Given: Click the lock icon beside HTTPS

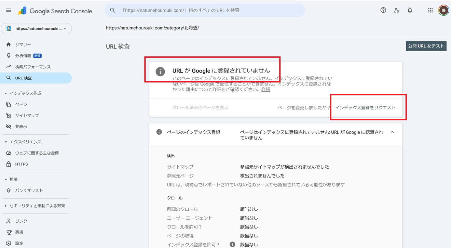Looking at the screenshot, I should (9, 164).
